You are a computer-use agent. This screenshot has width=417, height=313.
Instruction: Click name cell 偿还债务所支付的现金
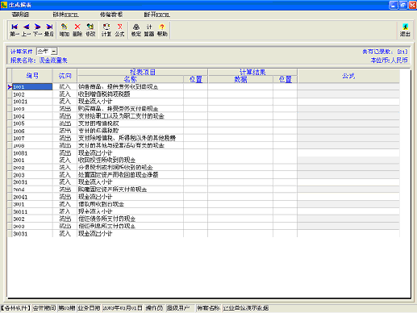[130, 219]
